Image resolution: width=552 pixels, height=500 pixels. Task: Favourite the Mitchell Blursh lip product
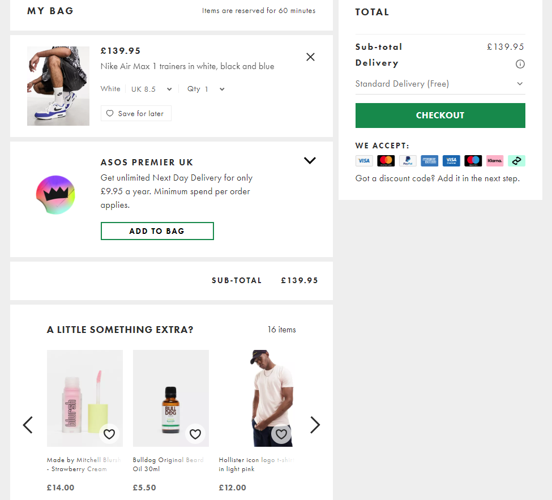pos(109,434)
